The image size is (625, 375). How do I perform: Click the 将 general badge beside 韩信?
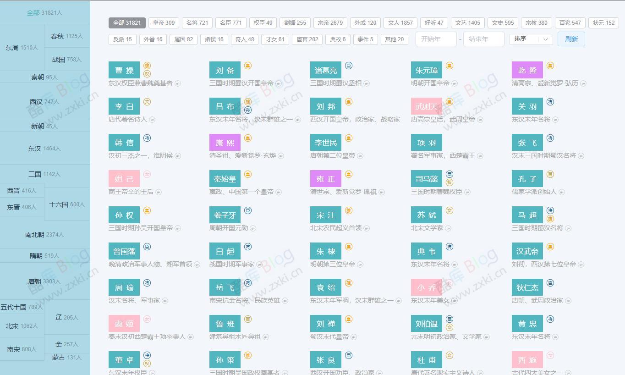coord(147,138)
